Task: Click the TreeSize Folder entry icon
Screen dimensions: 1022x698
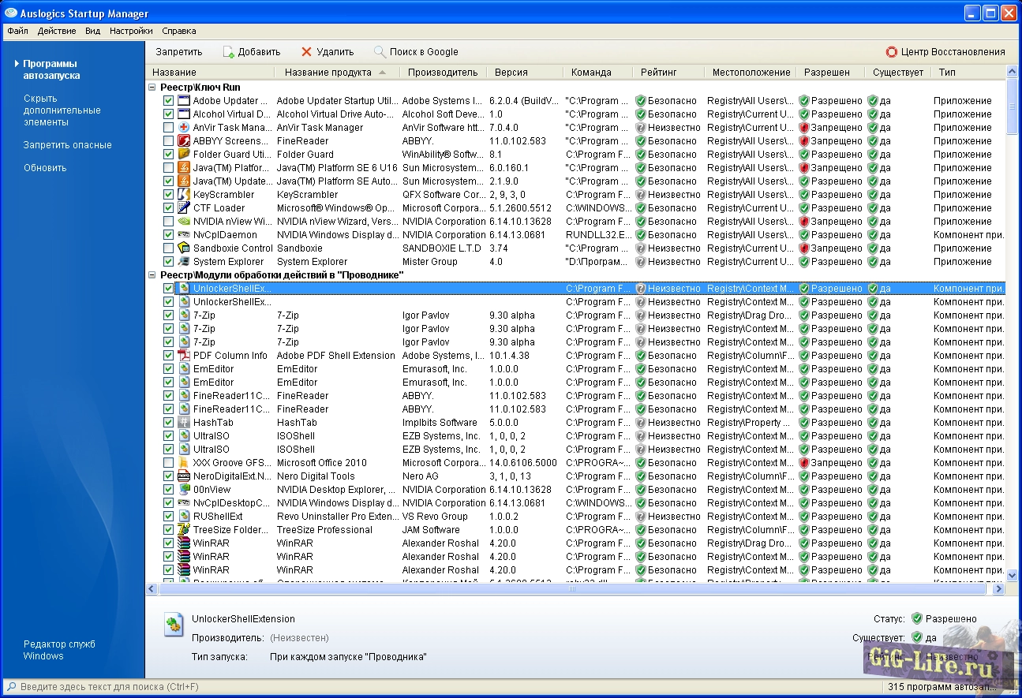Action: 184,530
